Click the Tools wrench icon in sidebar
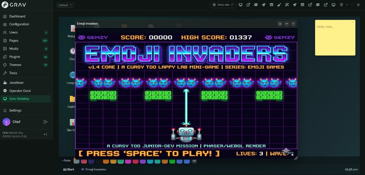The image size is (365, 175). 5,73
